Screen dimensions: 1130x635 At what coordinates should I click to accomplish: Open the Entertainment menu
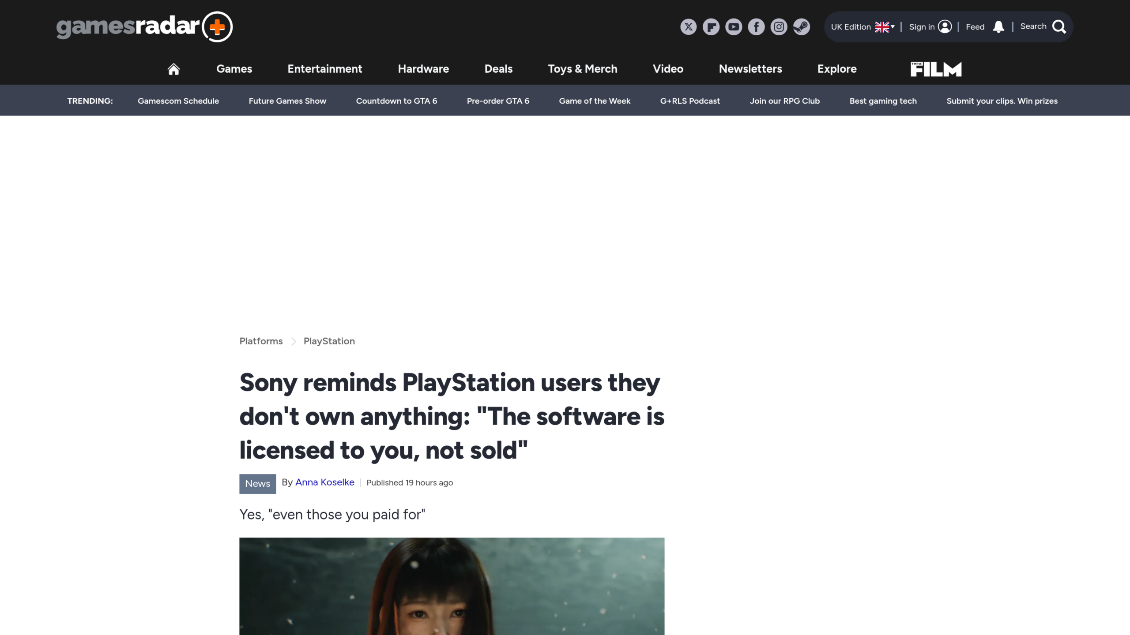click(324, 69)
